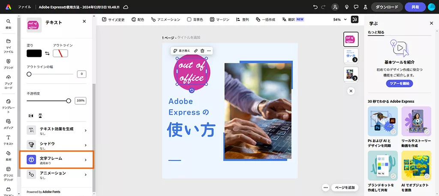Screen dimensions: 439x196
Task: Open the グラフとグリッド sidebar panel
Action: tap(9, 174)
